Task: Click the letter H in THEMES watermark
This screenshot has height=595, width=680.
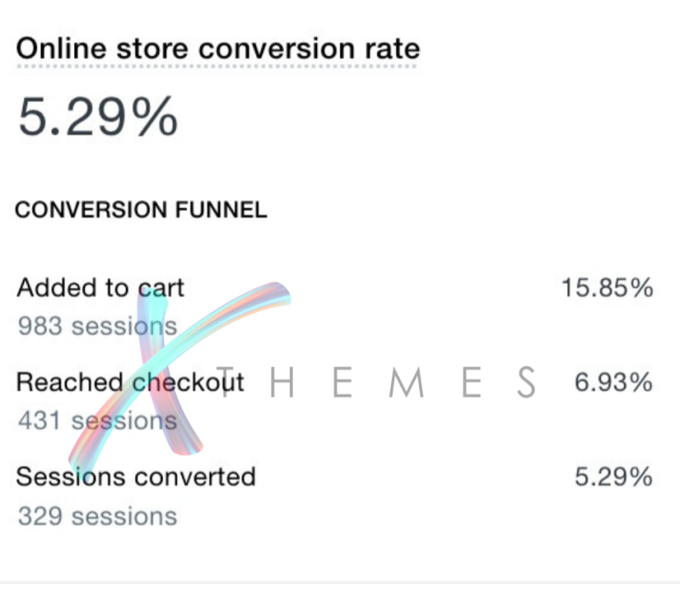Action: click(282, 382)
